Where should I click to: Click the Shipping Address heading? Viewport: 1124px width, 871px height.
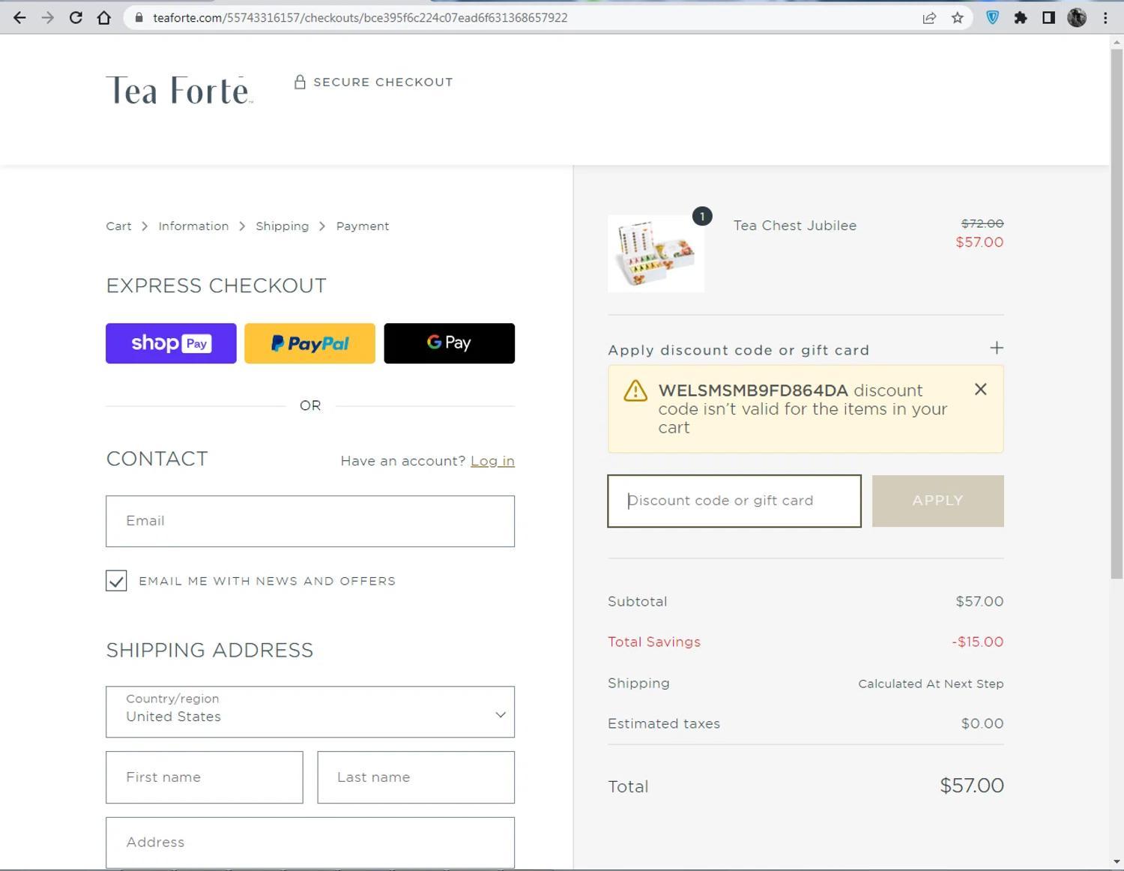pyautogui.click(x=210, y=650)
